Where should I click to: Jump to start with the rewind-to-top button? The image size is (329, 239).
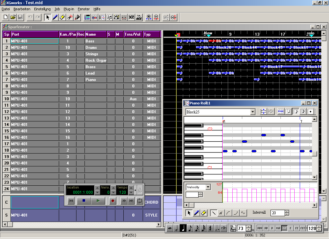click(71, 201)
